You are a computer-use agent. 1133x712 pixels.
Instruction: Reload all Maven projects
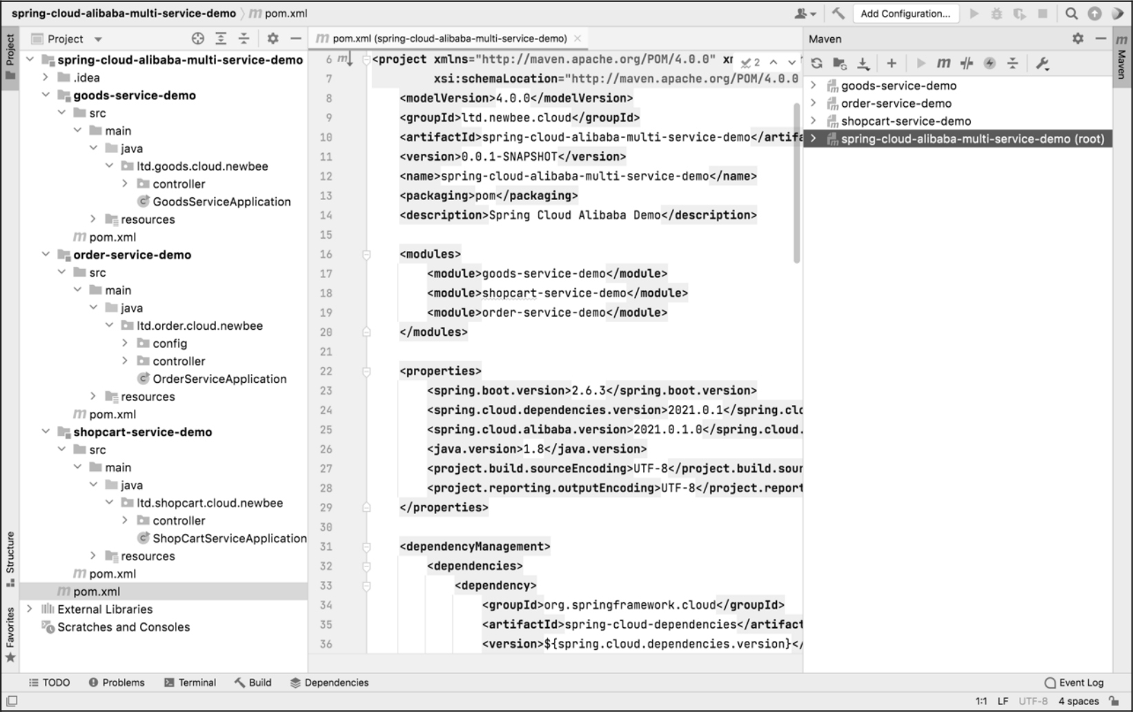(x=817, y=63)
